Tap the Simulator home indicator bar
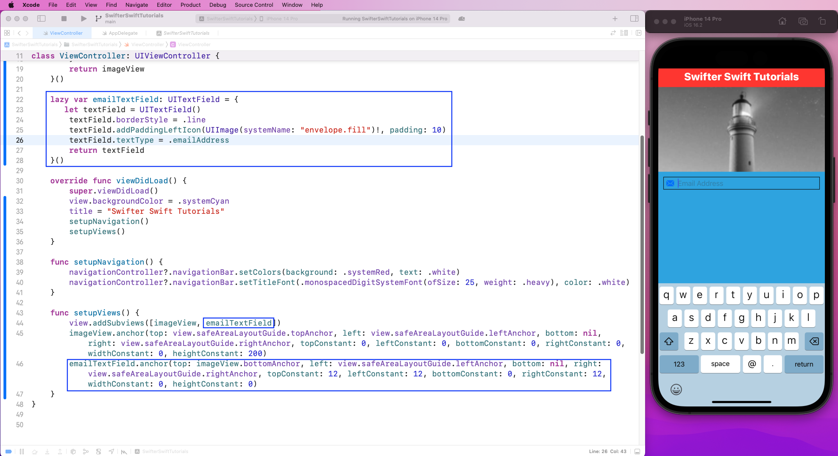This screenshot has width=838, height=456. (741, 402)
